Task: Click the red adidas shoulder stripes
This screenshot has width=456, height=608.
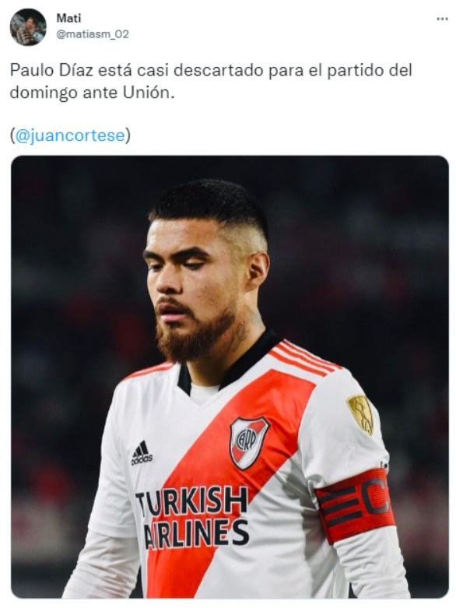Action: [x=304, y=358]
